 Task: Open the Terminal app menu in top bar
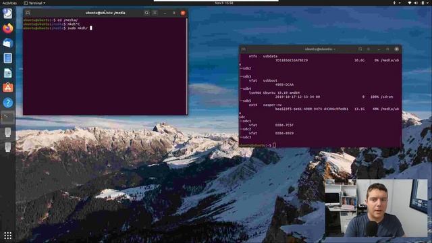(x=34, y=3)
